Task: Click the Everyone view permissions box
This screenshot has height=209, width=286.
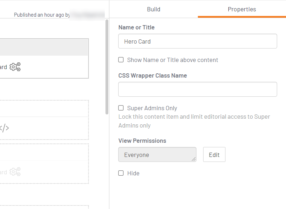Action: [157, 154]
